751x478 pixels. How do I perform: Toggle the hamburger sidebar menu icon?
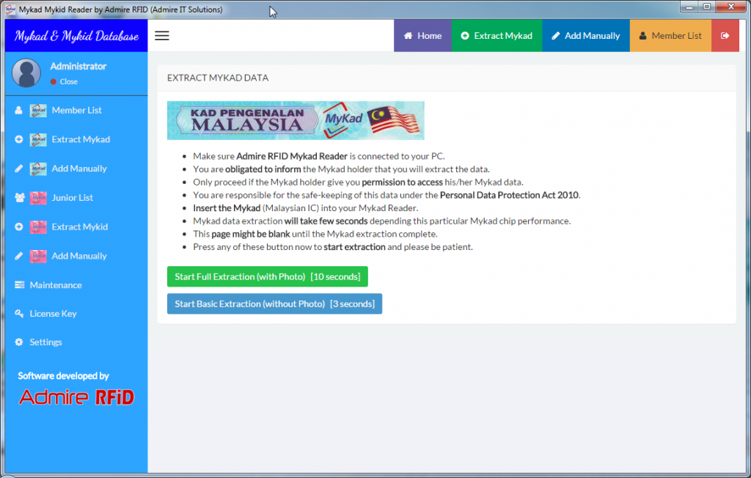click(x=162, y=36)
